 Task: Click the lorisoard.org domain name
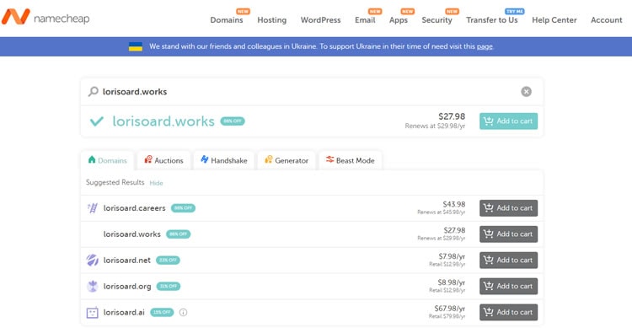coord(127,286)
